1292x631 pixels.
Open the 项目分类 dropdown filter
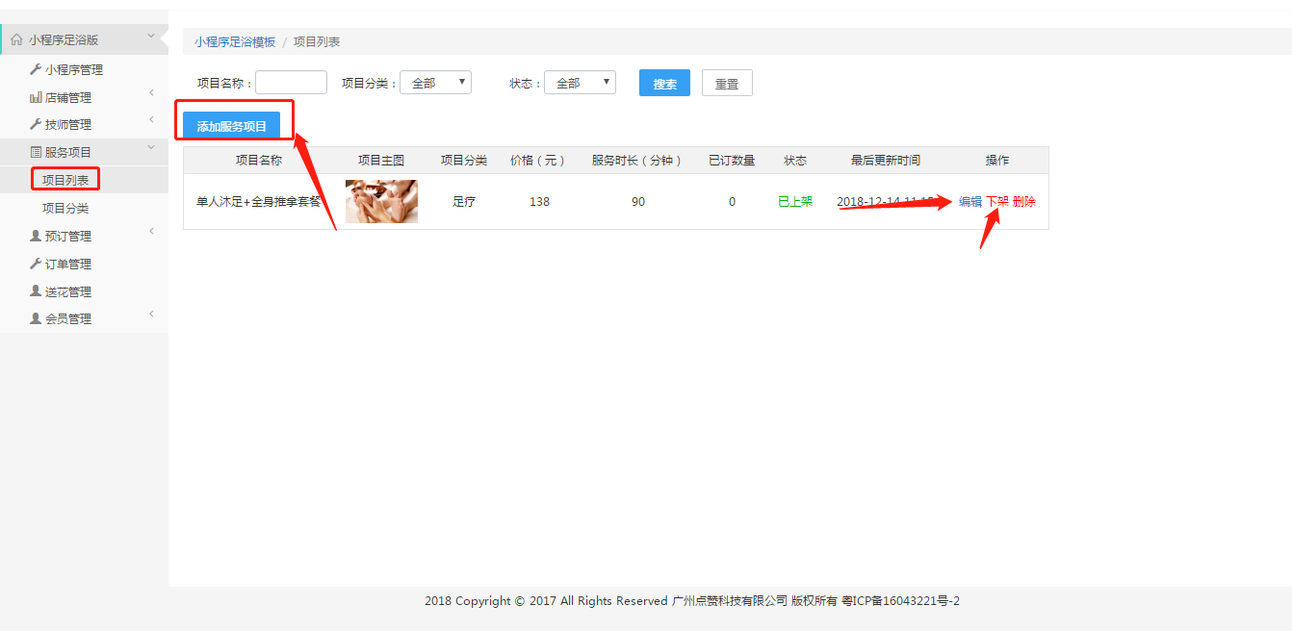(x=435, y=83)
